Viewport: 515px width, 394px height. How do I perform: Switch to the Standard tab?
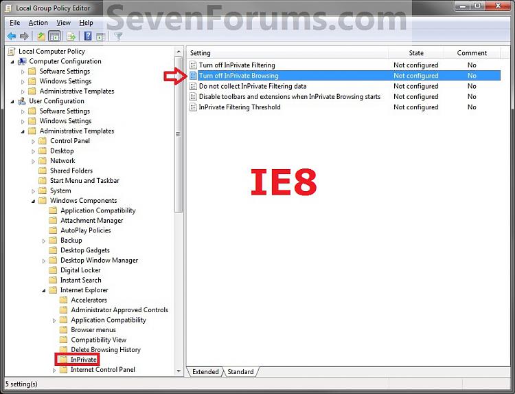pyautogui.click(x=240, y=371)
